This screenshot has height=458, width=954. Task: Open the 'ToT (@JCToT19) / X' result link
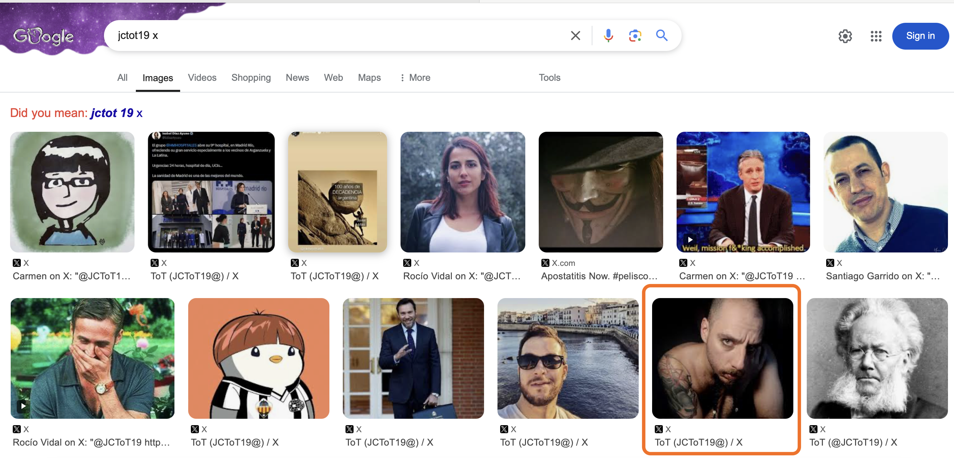853,443
